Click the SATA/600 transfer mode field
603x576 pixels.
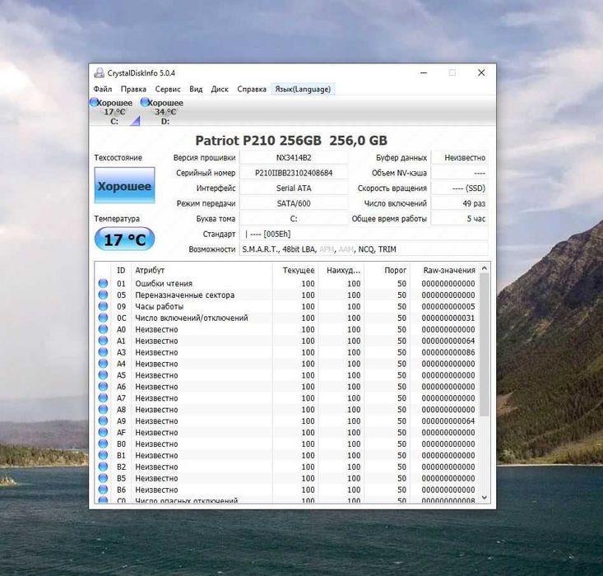click(x=294, y=203)
